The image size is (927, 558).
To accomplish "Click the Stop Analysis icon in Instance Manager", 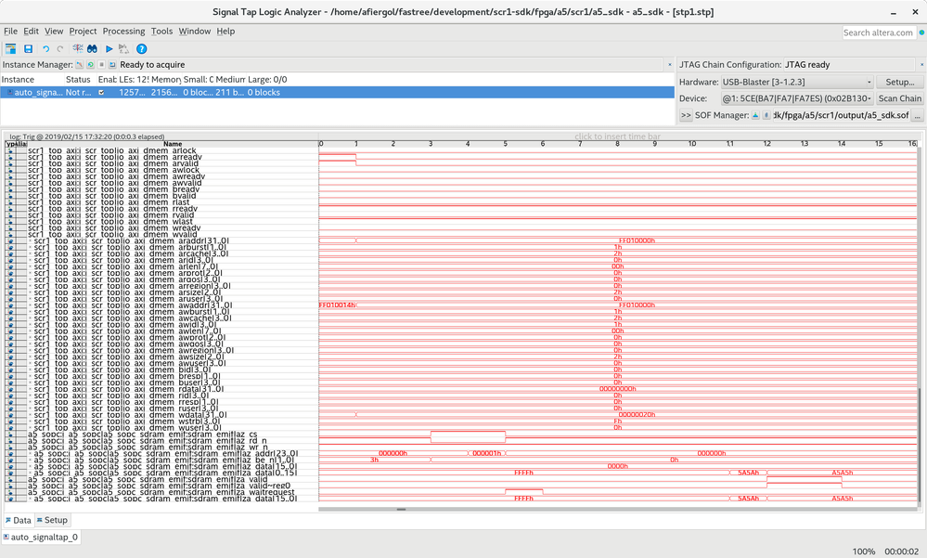I will 100,65.
